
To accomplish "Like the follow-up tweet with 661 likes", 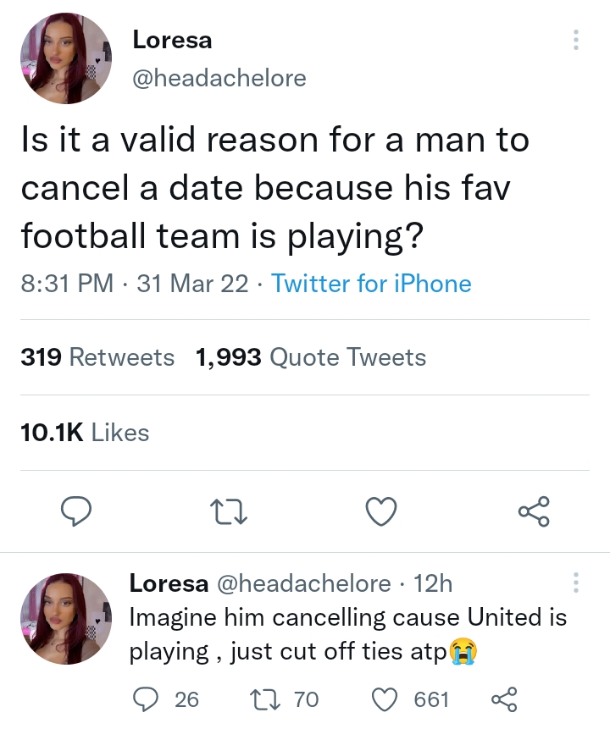I will coord(385,699).
